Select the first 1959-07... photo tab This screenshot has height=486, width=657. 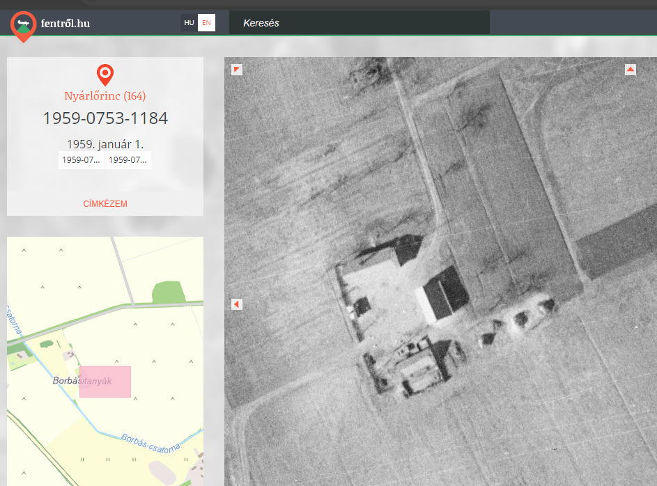tap(81, 160)
